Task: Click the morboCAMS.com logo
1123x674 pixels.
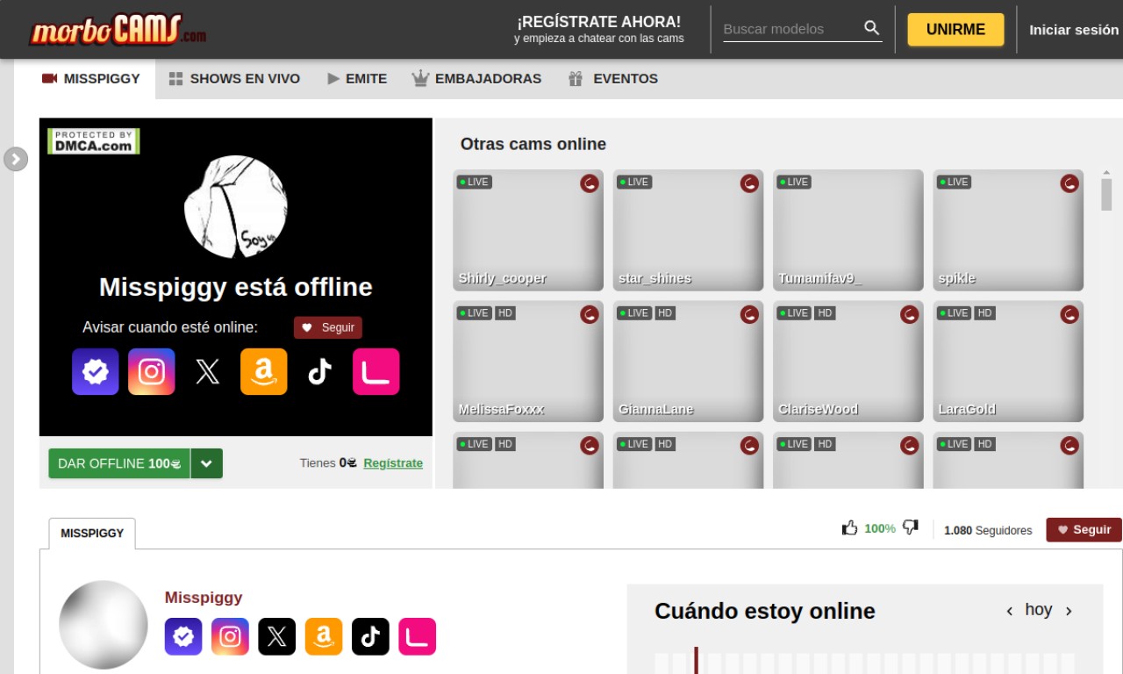Action: pyautogui.click(x=118, y=31)
